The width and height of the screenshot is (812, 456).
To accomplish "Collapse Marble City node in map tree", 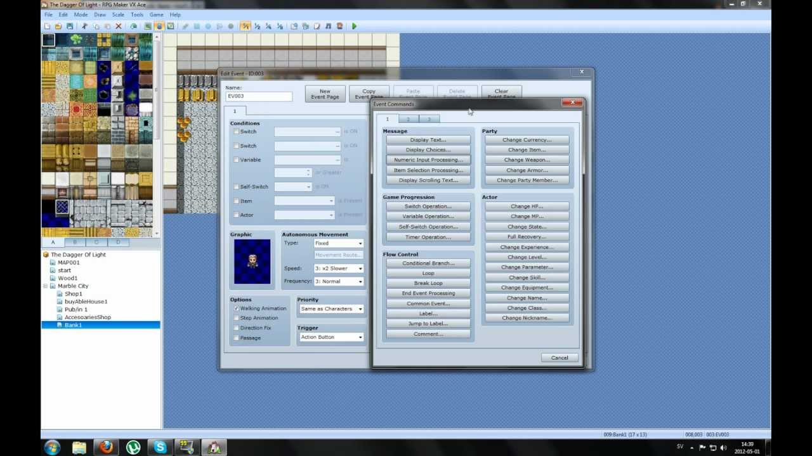I will [46, 286].
